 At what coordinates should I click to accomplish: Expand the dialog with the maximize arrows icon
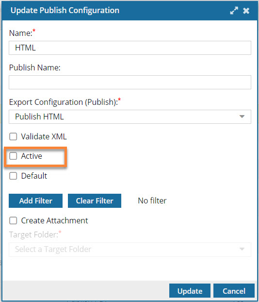coord(234,11)
